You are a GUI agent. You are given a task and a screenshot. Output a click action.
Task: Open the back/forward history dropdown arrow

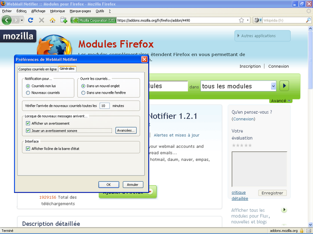click(22, 20)
